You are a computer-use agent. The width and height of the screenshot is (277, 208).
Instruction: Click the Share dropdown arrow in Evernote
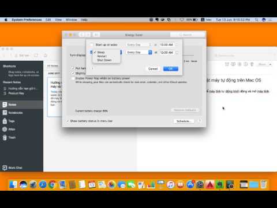270,64
